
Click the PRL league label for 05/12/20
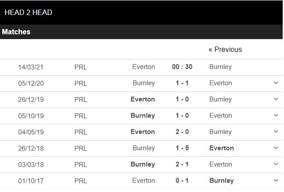pos(81,83)
